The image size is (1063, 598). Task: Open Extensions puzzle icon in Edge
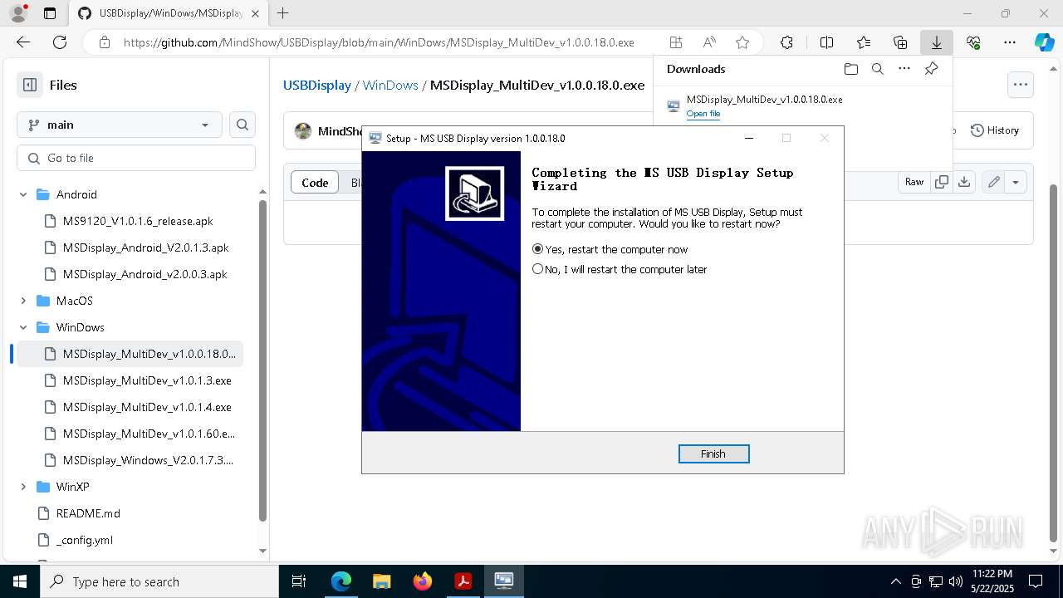[786, 42]
